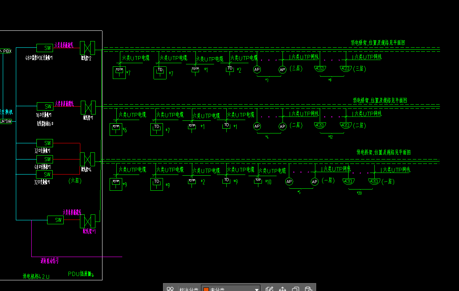This screenshot has height=291, width=459.
Task: Click the 弱电机柜42U cabinet label
Action: 36,276
